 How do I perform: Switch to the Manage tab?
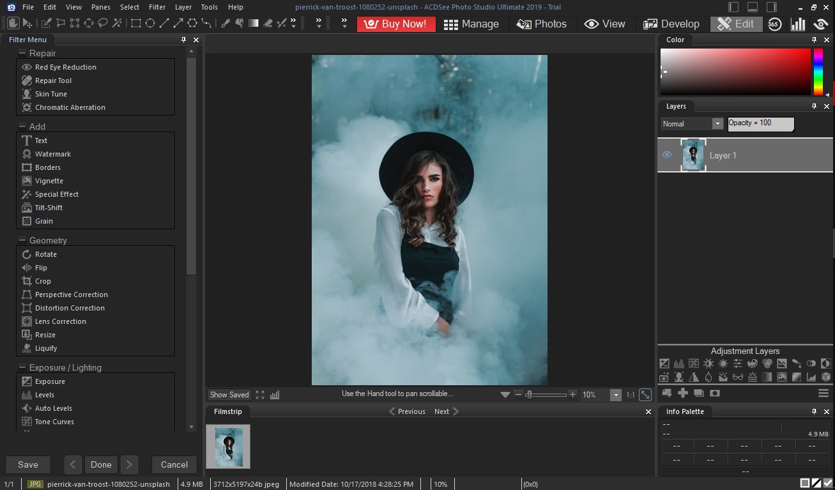pos(472,24)
